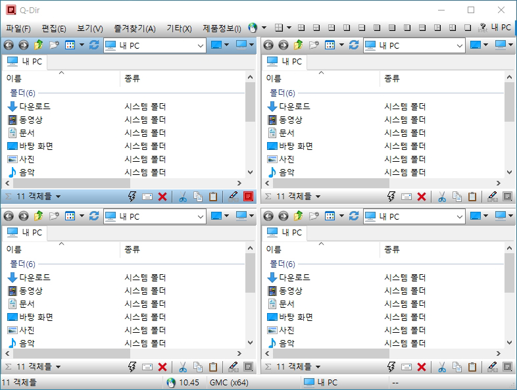Screen dimensions: 517x390
Task: Click lightning bolt icon in bottom-left pane
Action: pyautogui.click(x=132, y=367)
